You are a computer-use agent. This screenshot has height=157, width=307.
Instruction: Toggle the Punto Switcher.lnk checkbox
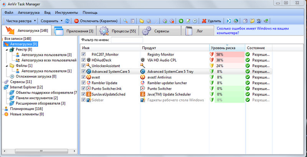[x=84, y=88]
